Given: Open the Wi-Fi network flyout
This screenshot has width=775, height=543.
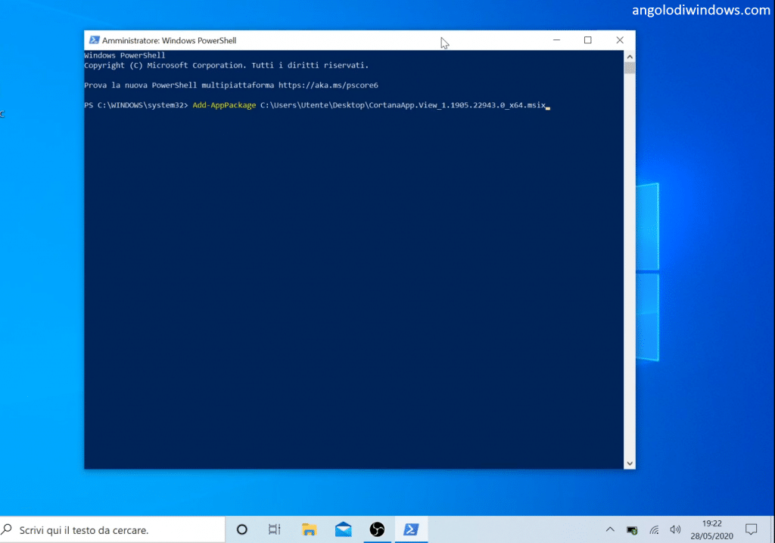Looking at the screenshot, I should pyautogui.click(x=654, y=529).
